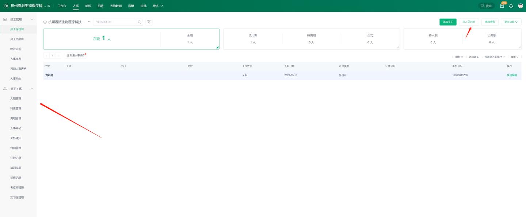Click the 刷新 refresh icon
Image resolution: width=526 pixels, height=217 pixels.
pyautogui.click(x=462, y=57)
